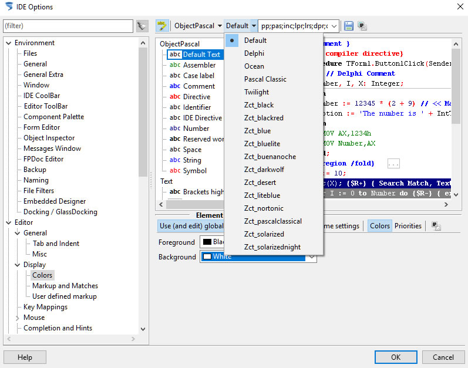Close the IDE Options dialog
The height and width of the screenshot is (368, 468).
460,6
